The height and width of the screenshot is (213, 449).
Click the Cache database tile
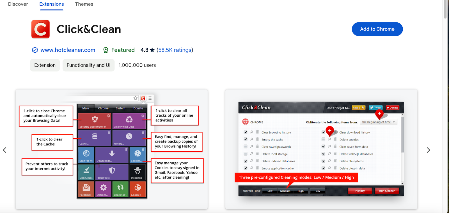[95, 138]
